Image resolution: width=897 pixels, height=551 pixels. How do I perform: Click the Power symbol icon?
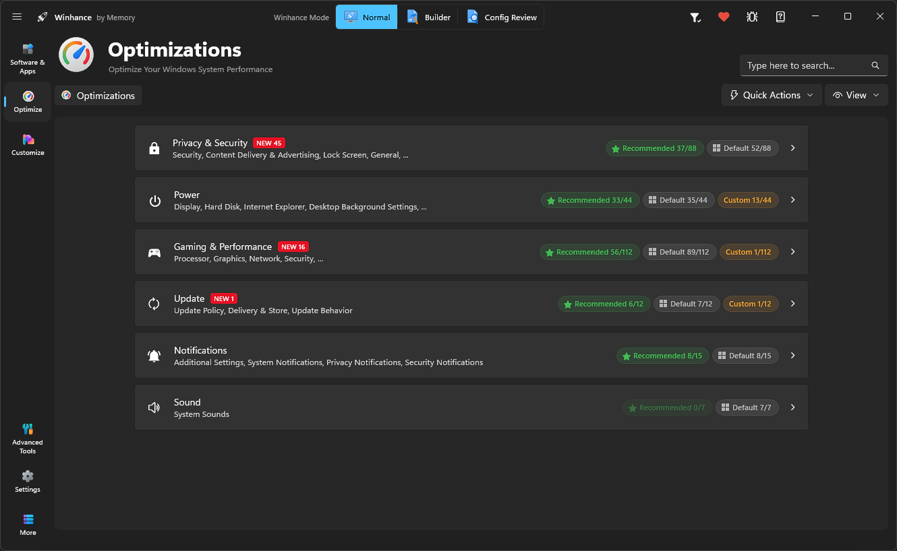[155, 200]
